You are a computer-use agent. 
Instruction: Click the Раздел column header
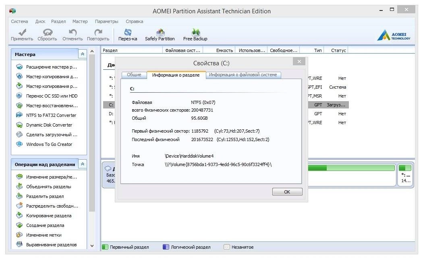coord(132,50)
